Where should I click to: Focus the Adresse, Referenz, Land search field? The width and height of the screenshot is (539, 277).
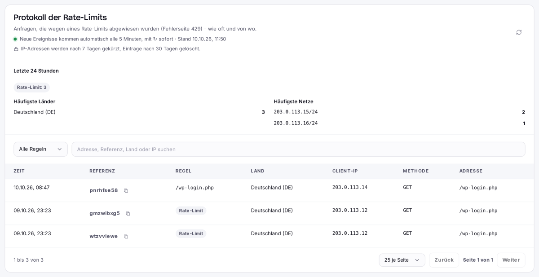point(298,149)
